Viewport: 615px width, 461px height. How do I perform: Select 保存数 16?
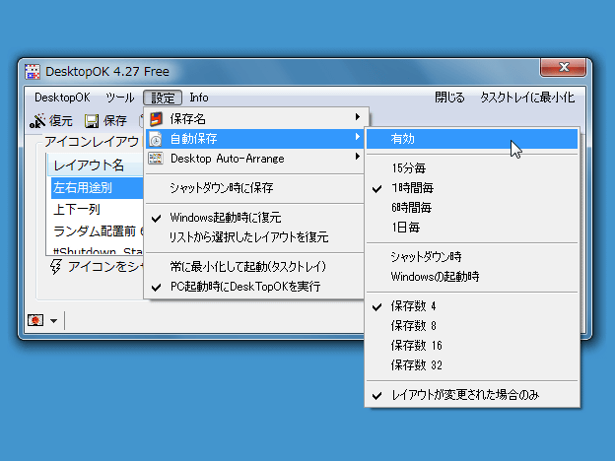click(x=472, y=346)
